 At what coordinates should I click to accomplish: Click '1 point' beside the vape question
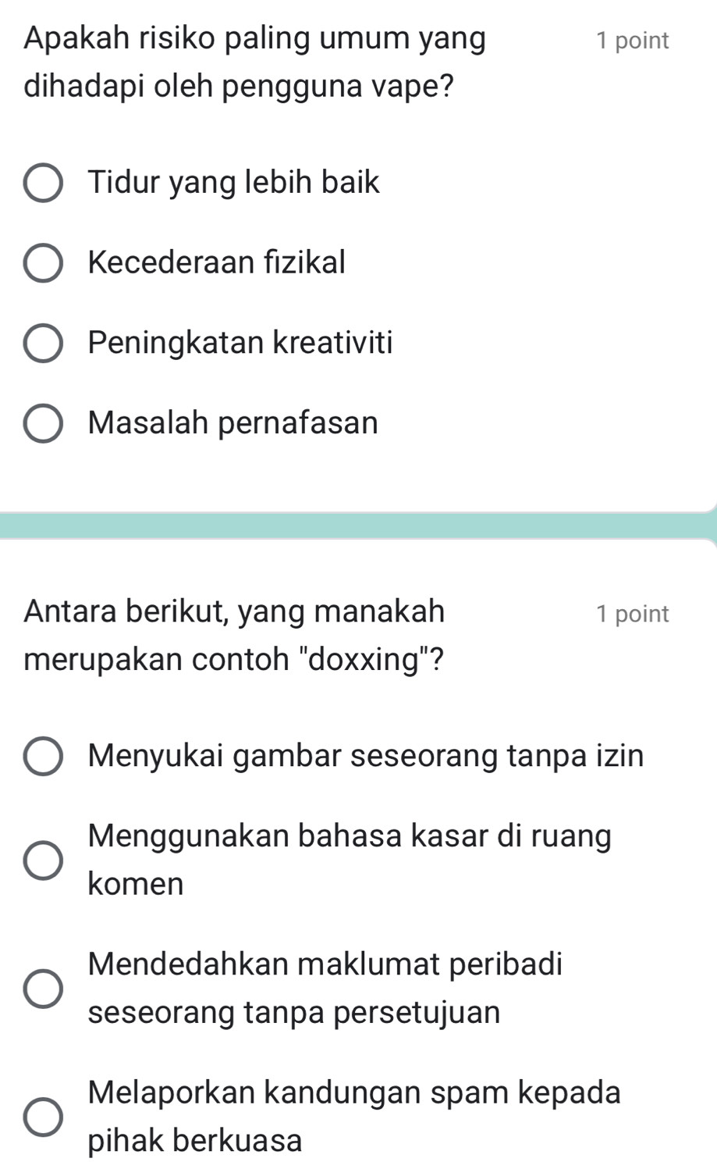coord(632,41)
